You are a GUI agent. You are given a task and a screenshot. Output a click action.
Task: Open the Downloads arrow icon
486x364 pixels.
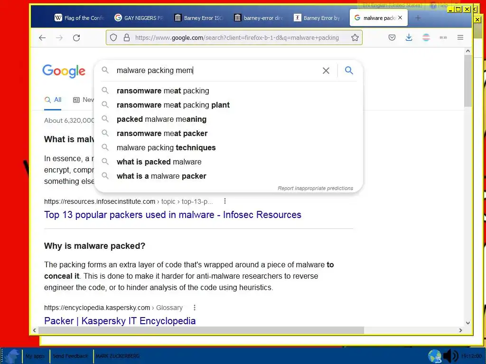(x=409, y=38)
